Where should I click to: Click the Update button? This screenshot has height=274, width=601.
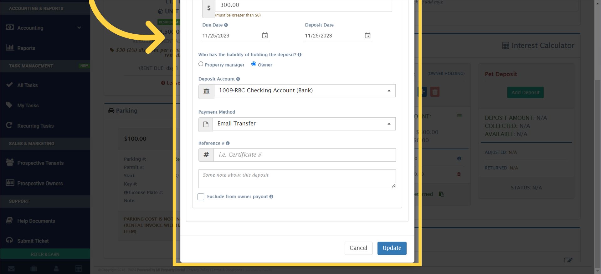(392, 248)
